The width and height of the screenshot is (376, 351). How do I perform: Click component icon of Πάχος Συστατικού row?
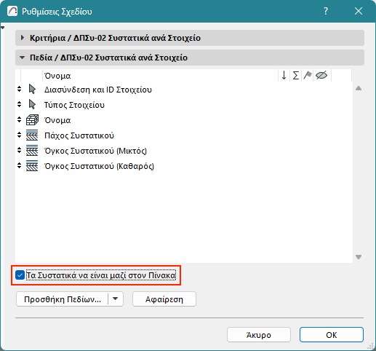point(32,135)
